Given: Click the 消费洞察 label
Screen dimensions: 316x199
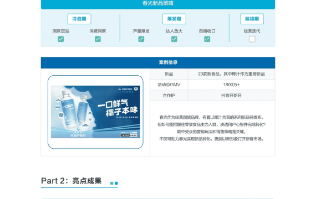Looking at the screenshot, I should (98, 31).
